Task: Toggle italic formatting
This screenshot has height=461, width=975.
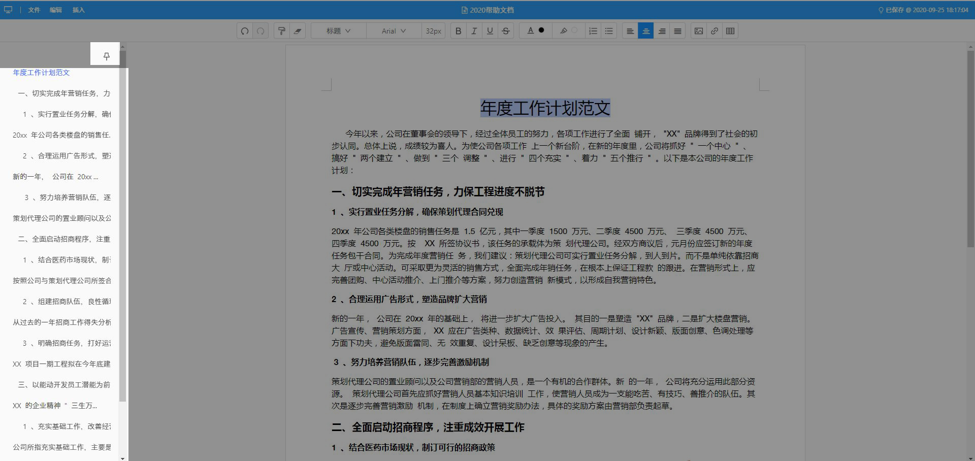Action: click(474, 31)
